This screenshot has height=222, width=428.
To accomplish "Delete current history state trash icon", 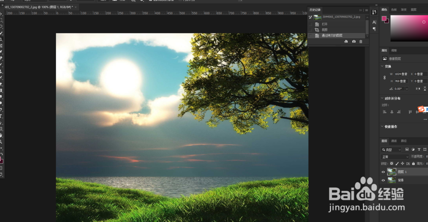I will (x=361, y=41).
